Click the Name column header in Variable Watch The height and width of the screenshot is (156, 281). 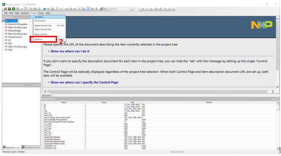[x=64, y=102]
